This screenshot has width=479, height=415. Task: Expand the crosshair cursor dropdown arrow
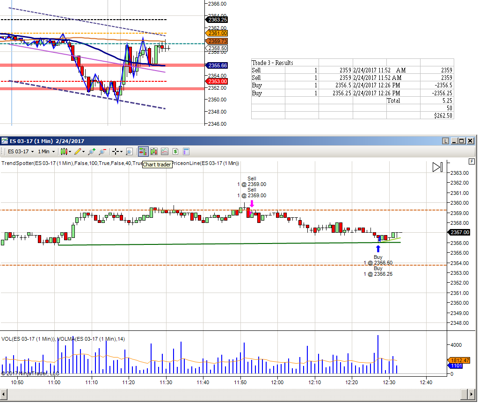point(121,152)
